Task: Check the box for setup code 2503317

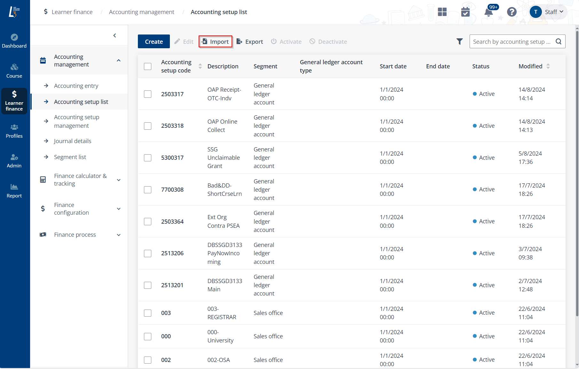Action: point(147,94)
